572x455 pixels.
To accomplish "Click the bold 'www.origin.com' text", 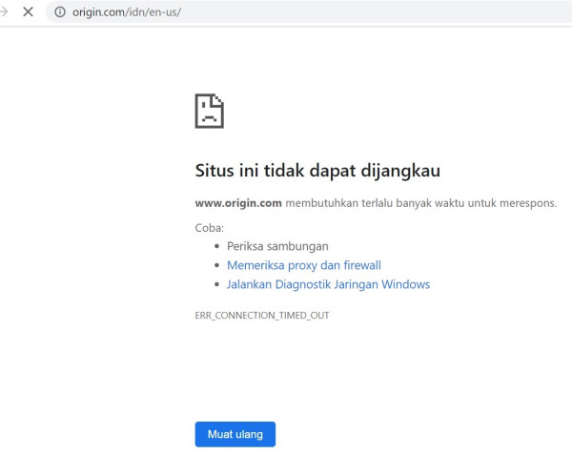I will tap(238, 203).
